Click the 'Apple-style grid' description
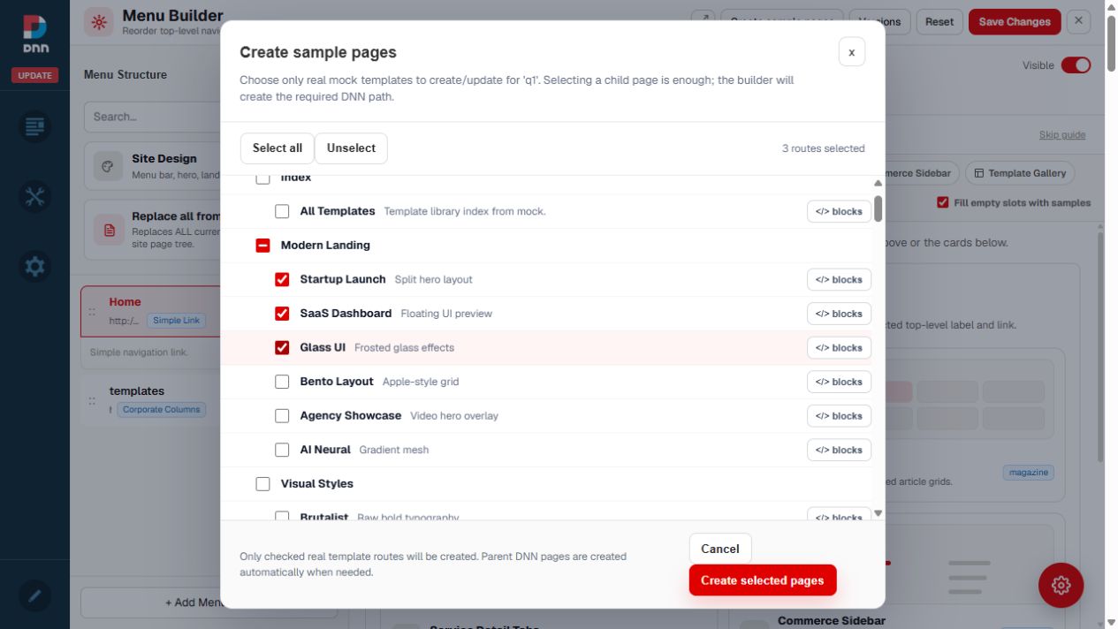Screen dimensions: 1118x629 coord(421,382)
